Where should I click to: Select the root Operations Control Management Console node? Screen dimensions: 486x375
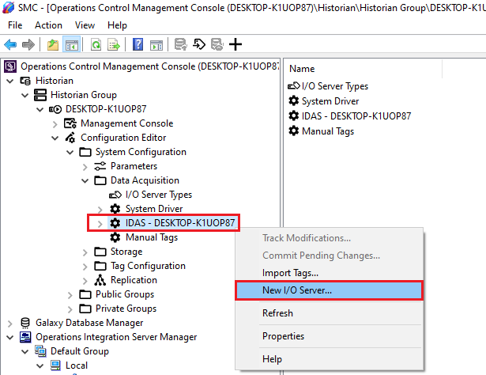tap(149, 66)
